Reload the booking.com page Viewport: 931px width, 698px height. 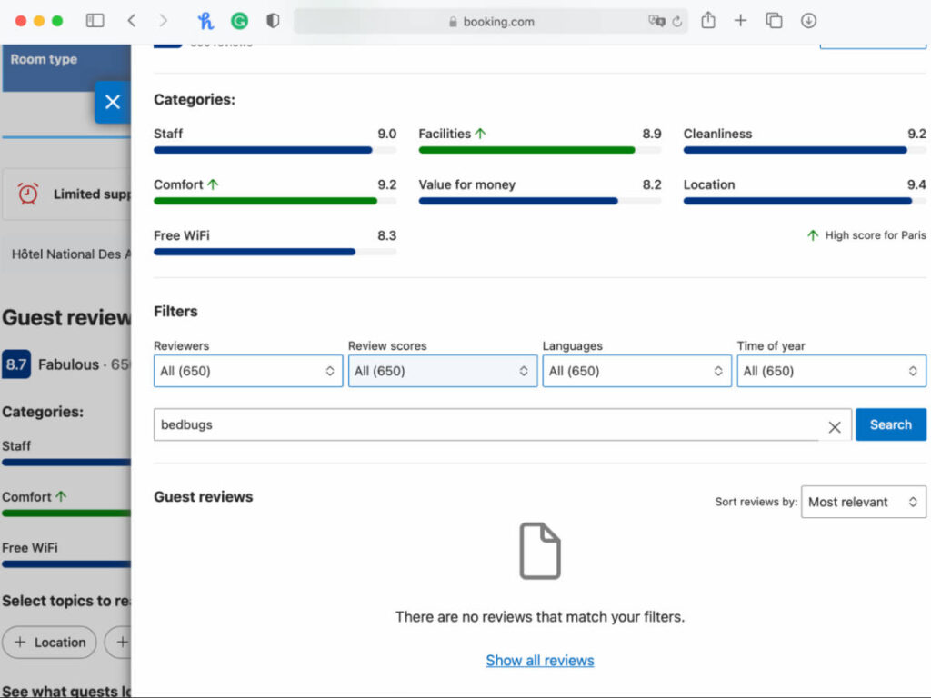[677, 22]
